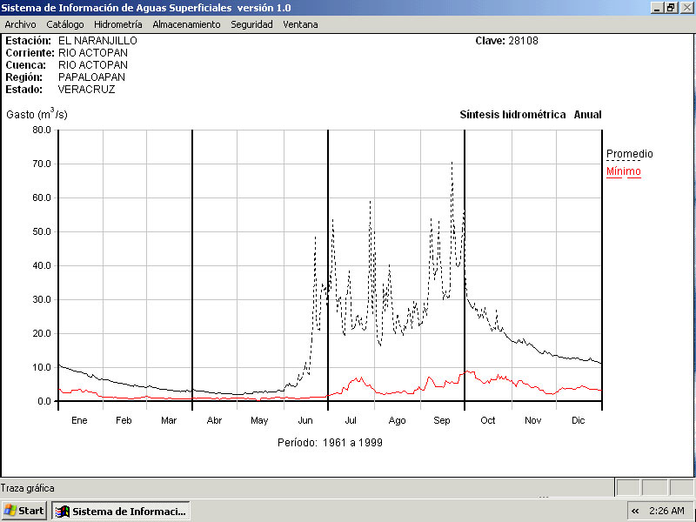This screenshot has width=696, height=522.
Task: Restore down the application window
Action: coord(671,7)
